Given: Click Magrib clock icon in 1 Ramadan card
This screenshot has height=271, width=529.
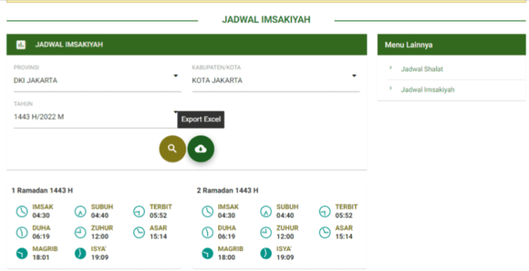Looking at the screenshot, I should [22, 253].
